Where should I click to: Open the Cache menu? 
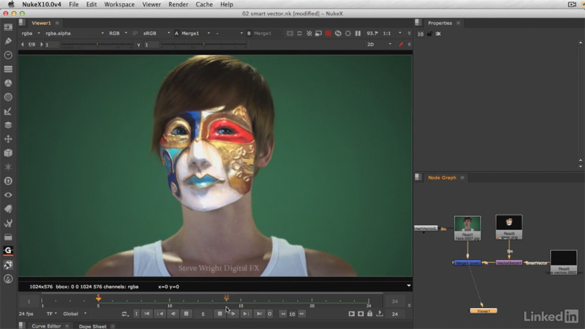click(204, 5)
